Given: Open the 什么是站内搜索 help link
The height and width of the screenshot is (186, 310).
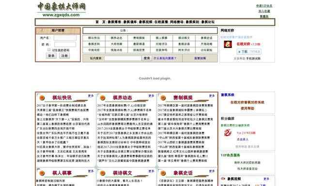Looking at the screenshot, I should 165,58.
